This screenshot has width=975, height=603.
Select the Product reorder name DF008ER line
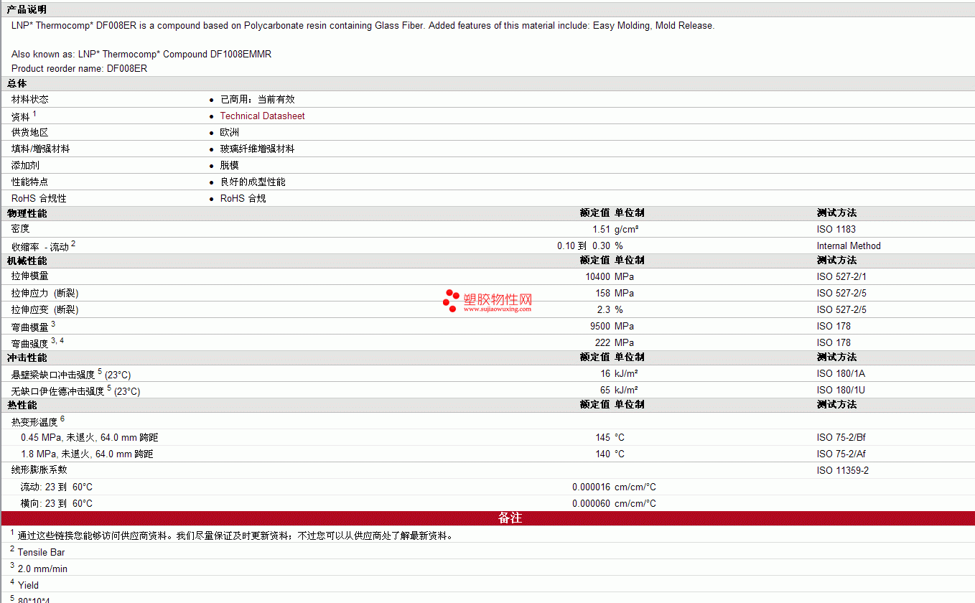point(80,68)
